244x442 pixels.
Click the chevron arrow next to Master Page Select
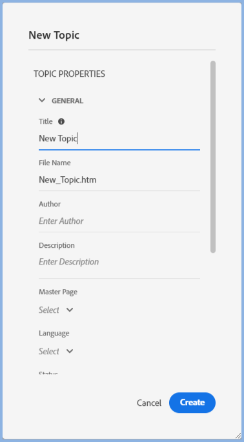(x=70, y=310)
